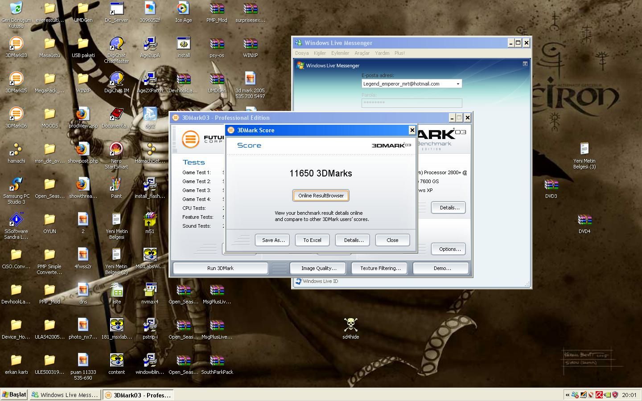Click the Başlat start button
The width and height of the screenshot is (642, 401).
click(x=14, y=395)
